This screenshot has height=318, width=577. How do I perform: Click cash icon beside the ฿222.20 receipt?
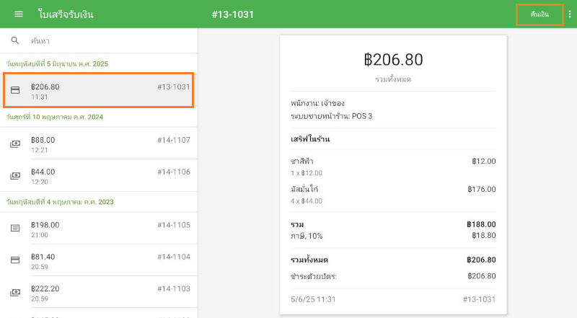[x=15, y=292]
